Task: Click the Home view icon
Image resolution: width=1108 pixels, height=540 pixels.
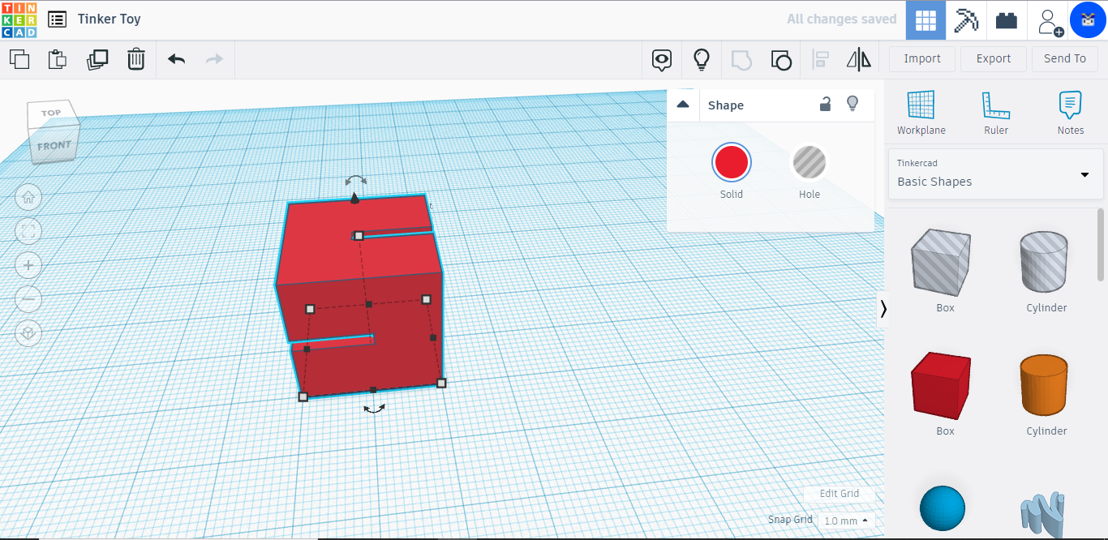Action: point(28,196)
